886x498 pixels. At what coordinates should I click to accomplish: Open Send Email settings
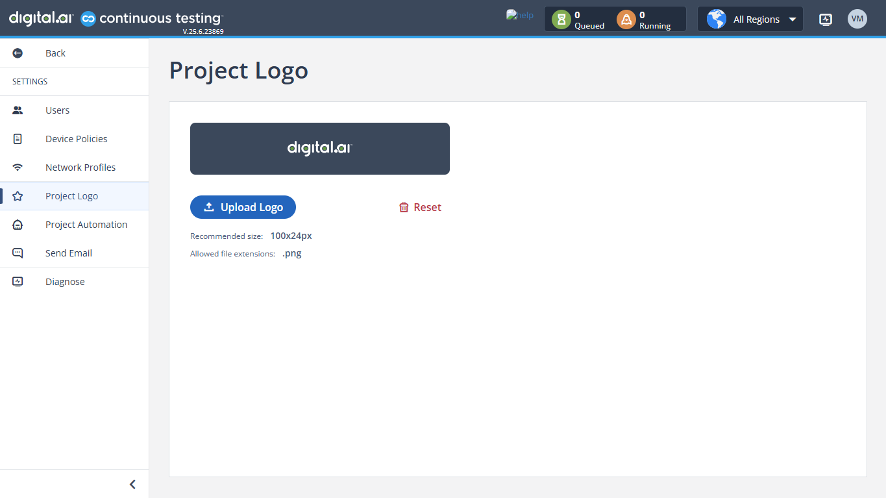74,253
